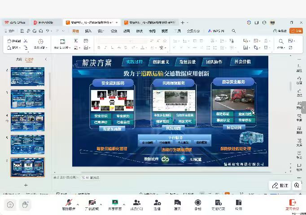Screen dimensions: 306x215
Task: Switch to 大纲 view in slide panel
Action: point(19,59)
